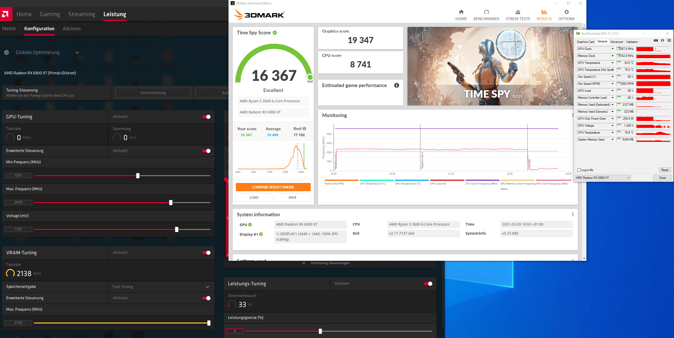The width and height of the screenshot is (674, 338).
Task: Toggle VRAM-Tuning Aktiviert switch
Action: (x=206, y=252)
